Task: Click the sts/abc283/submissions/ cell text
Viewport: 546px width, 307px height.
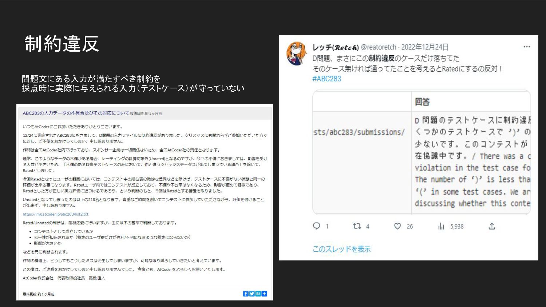Action: (359, 132)
